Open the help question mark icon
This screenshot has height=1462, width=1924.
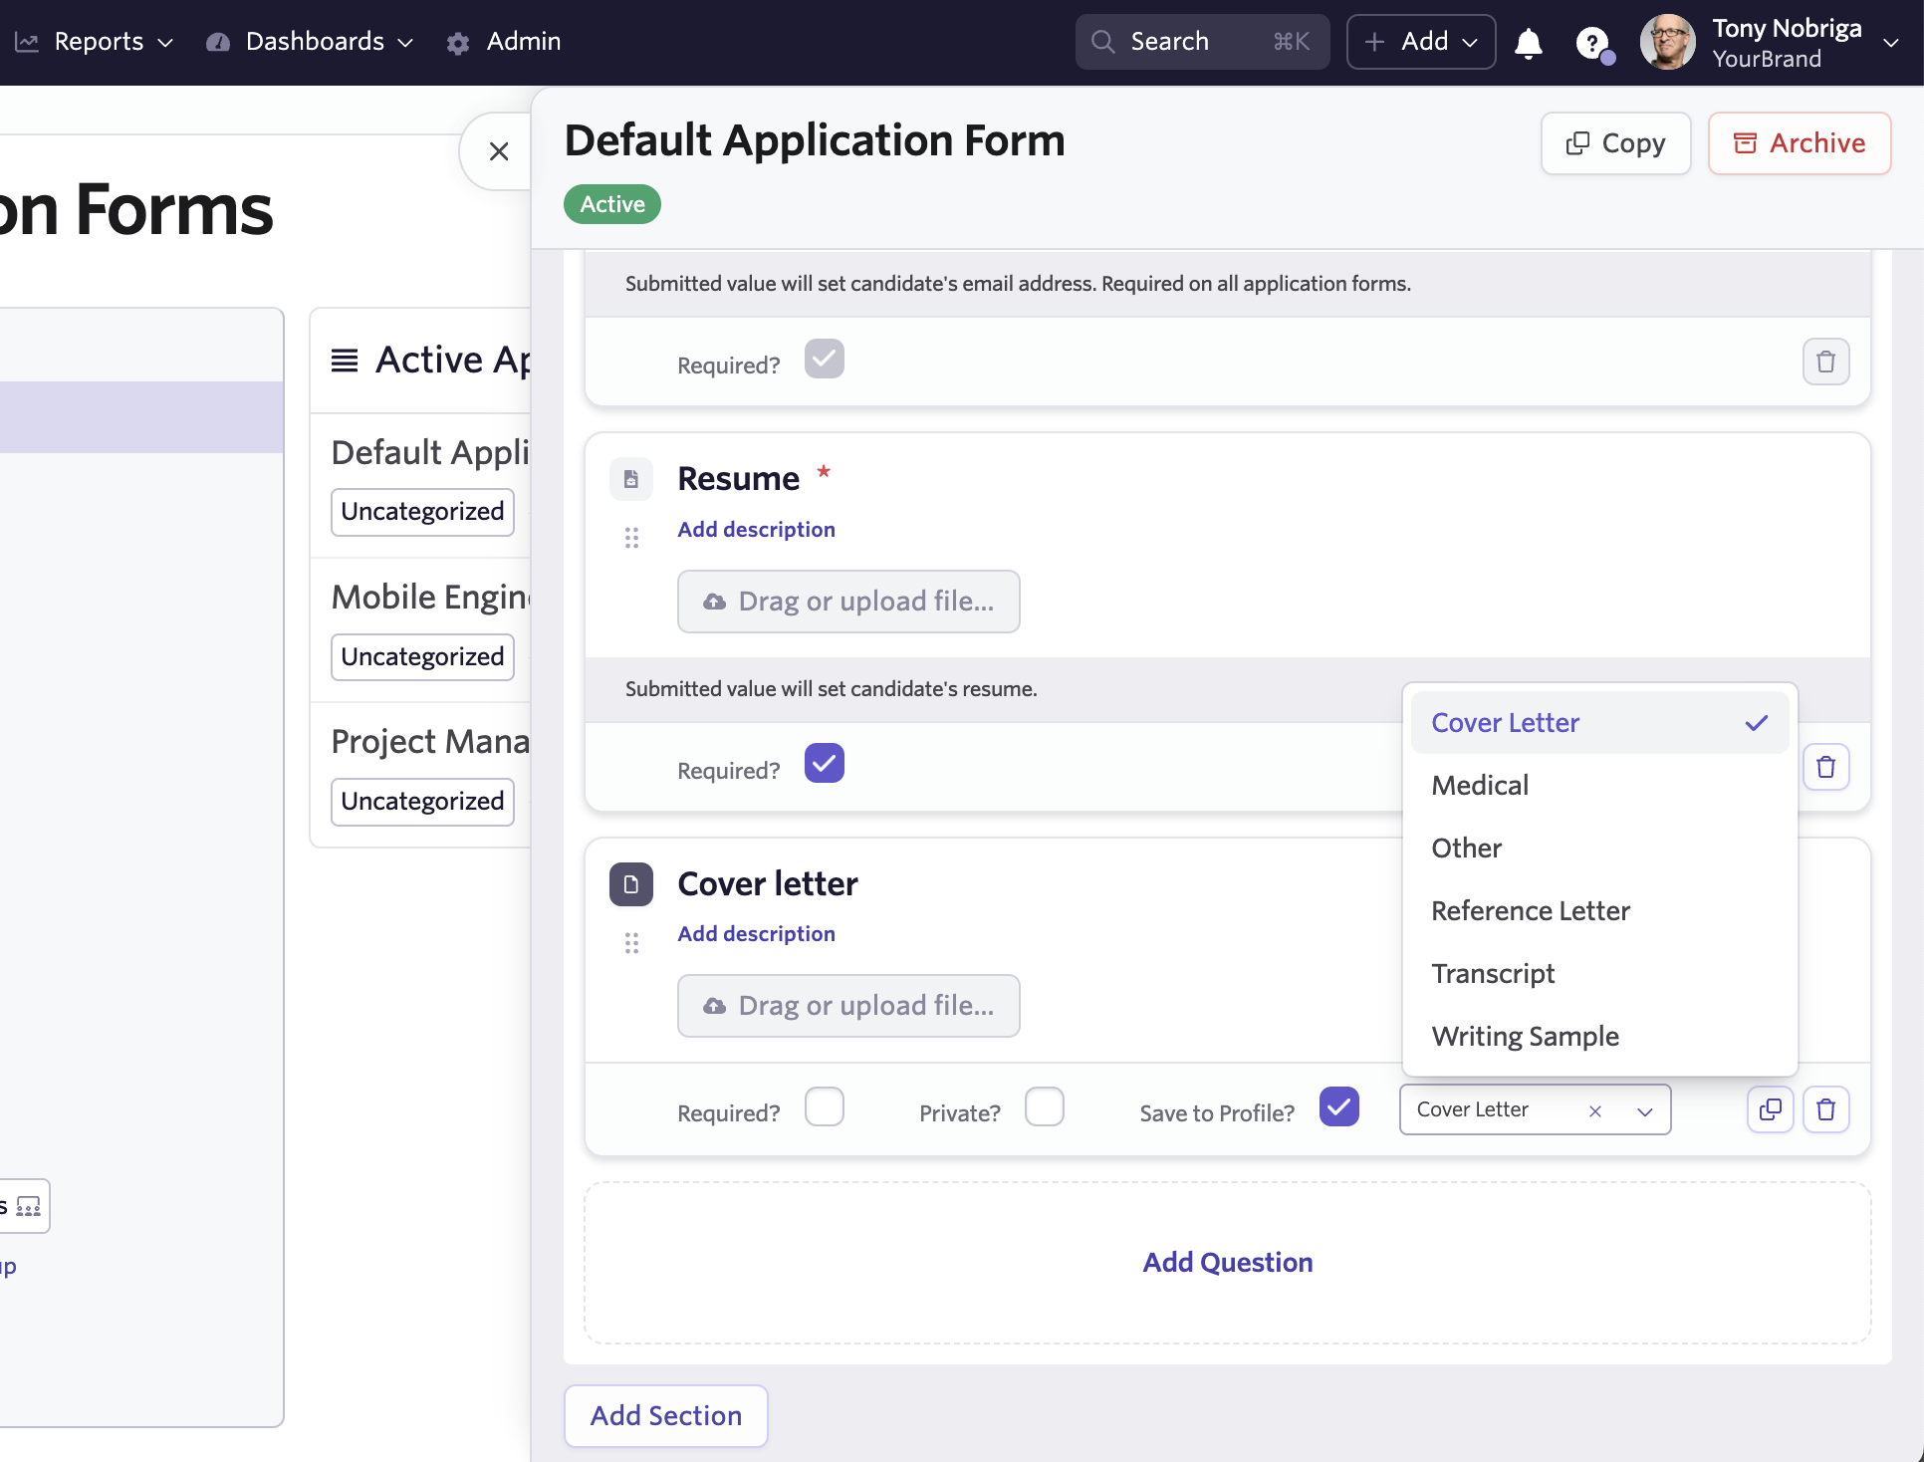pos(1591,43)
